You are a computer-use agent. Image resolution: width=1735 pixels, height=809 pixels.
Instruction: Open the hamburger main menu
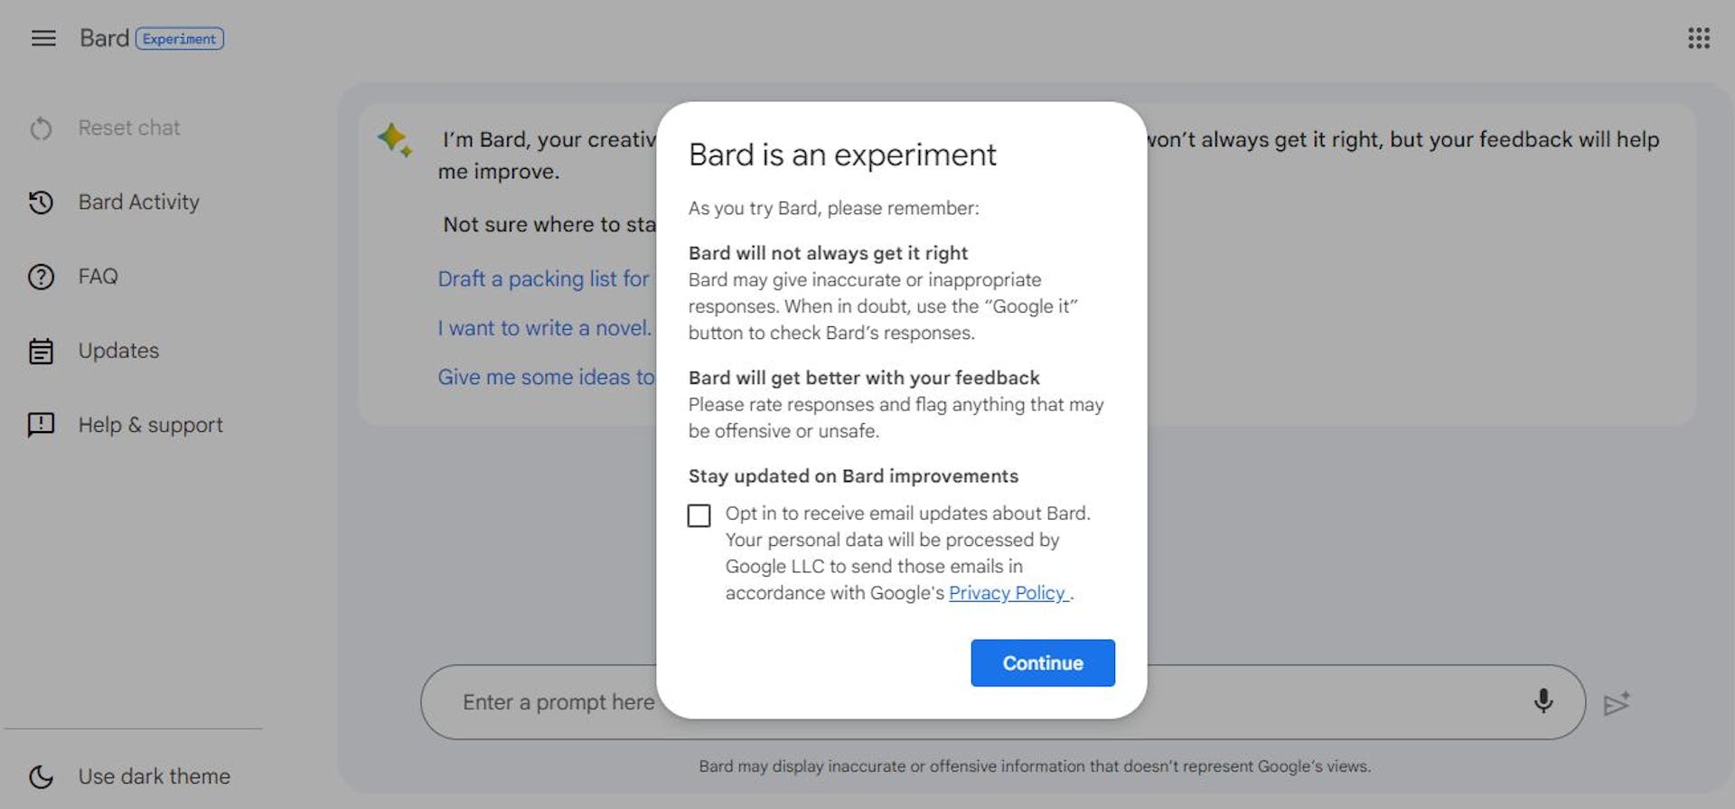43,38
